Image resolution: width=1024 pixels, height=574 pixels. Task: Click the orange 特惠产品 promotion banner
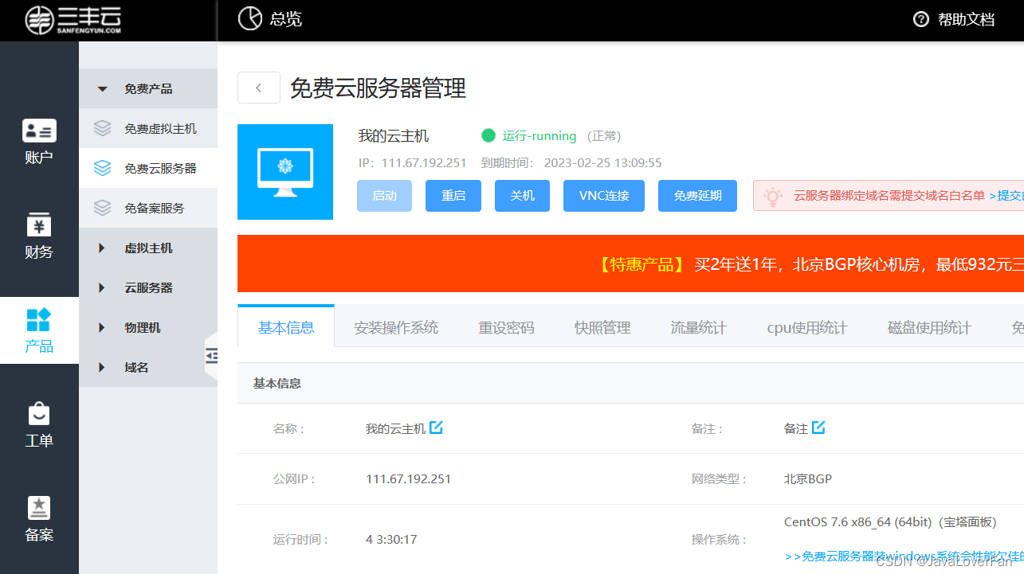pyautogui.click(x=630, y=264)
